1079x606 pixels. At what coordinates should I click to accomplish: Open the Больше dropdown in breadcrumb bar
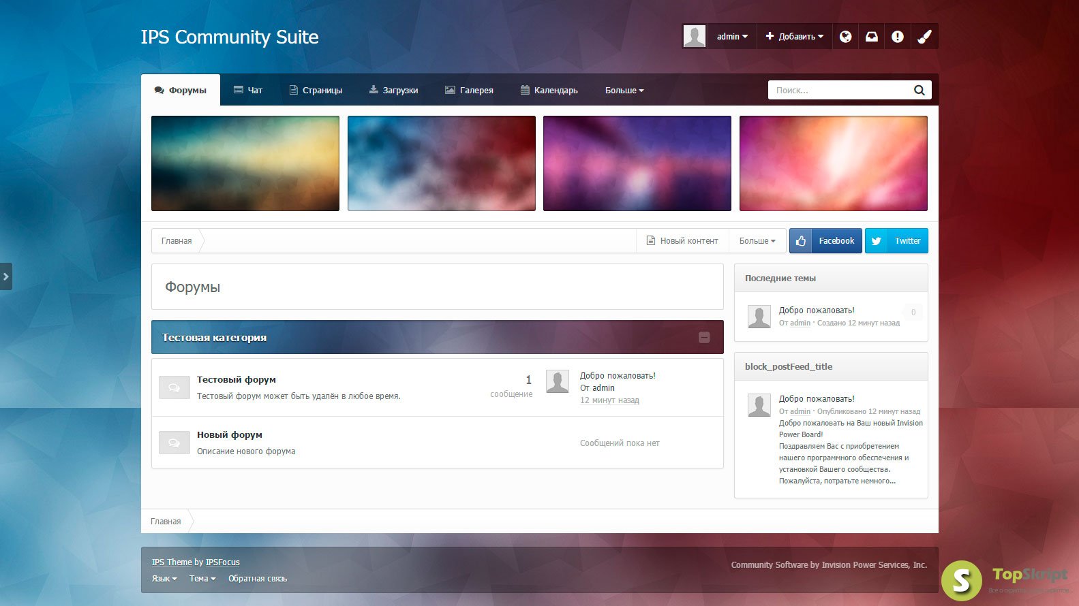(x=757, y=241)
